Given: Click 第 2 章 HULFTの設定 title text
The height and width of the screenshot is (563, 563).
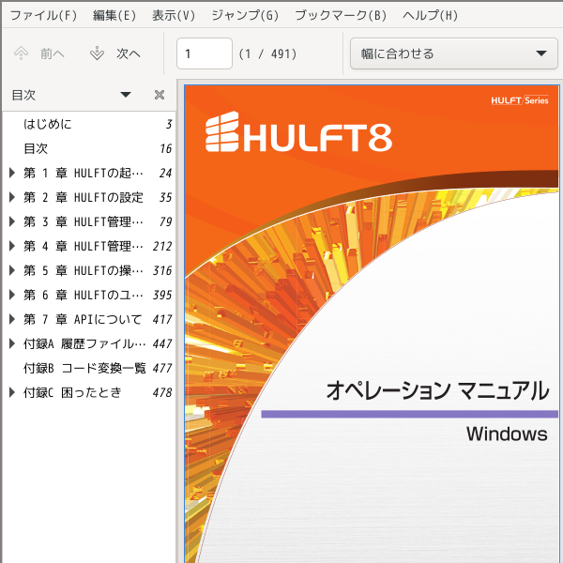Looking at the screenshot, I should [x=84, y=197].
